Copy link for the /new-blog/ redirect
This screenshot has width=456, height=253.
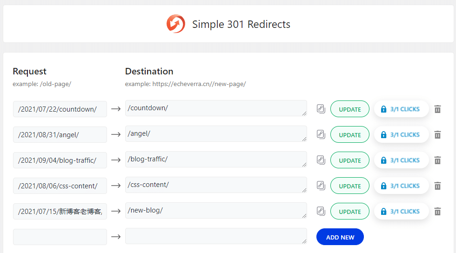321,211
